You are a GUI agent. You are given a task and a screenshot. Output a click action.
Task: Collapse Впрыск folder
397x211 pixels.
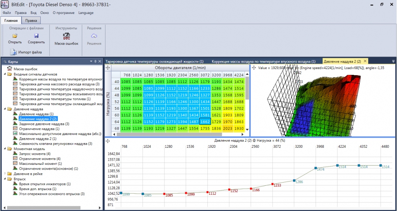click(x=5, y=179)
